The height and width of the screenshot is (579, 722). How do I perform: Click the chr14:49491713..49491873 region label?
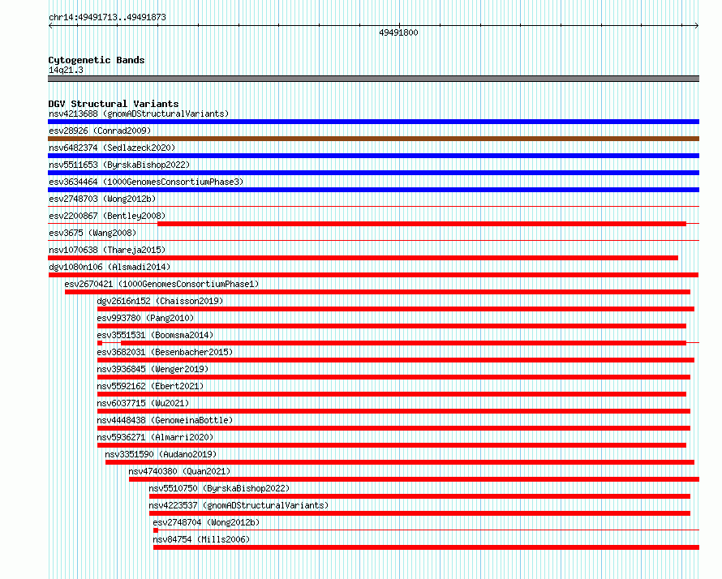[x=107, y=18]
